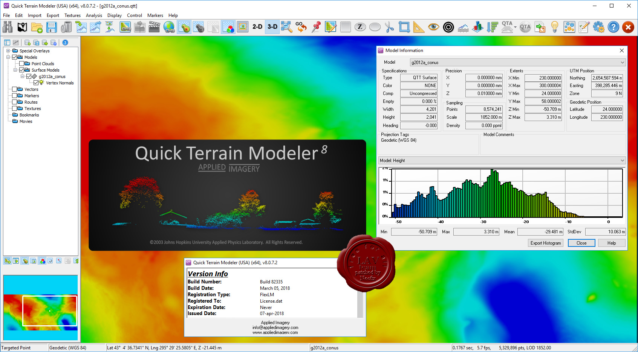
Task: Expand the Special Overlays tree node
Action: tap(8, 51)
